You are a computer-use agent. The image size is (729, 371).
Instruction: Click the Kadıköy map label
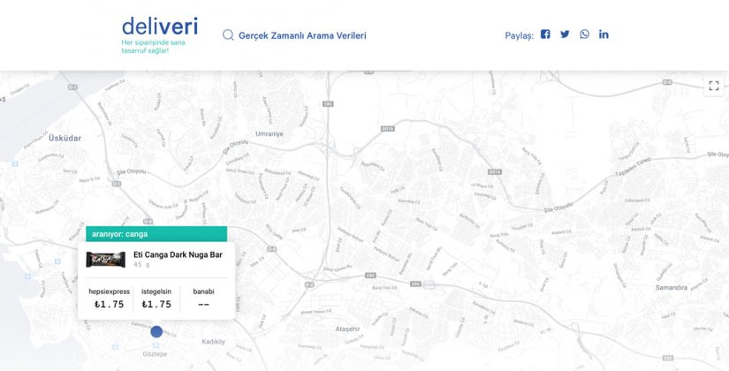214,342
